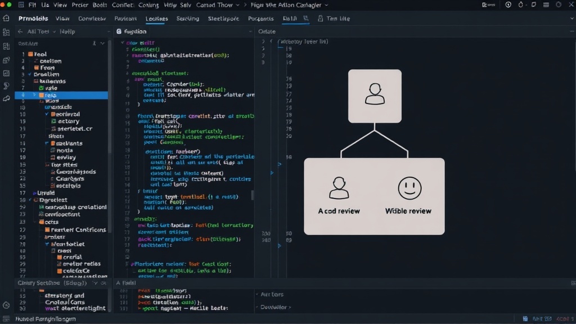Click the document icon left of the Fit menu
The image size is (576, 324).
[21, 4]
